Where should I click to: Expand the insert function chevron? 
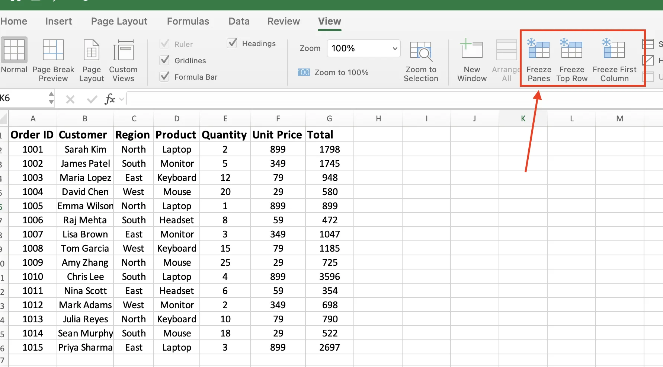pyautogui.click(x=122, y=99)
